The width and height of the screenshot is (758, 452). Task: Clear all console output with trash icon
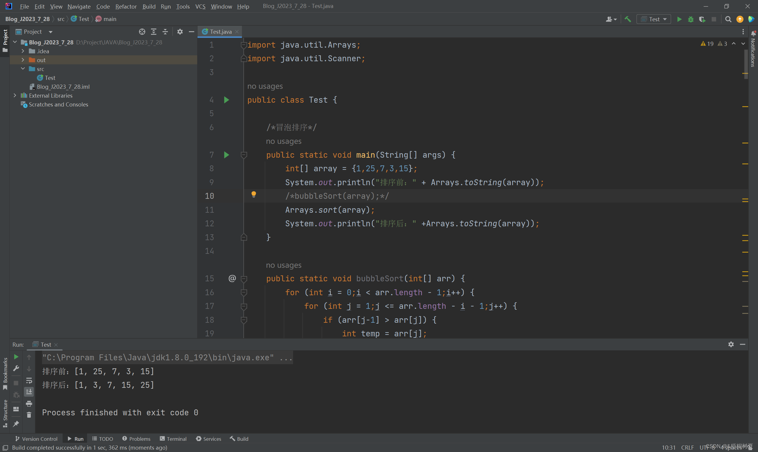pyautogui.click(x=29, y=415)
